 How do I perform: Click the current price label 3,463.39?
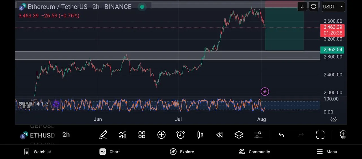coord(332,27)
